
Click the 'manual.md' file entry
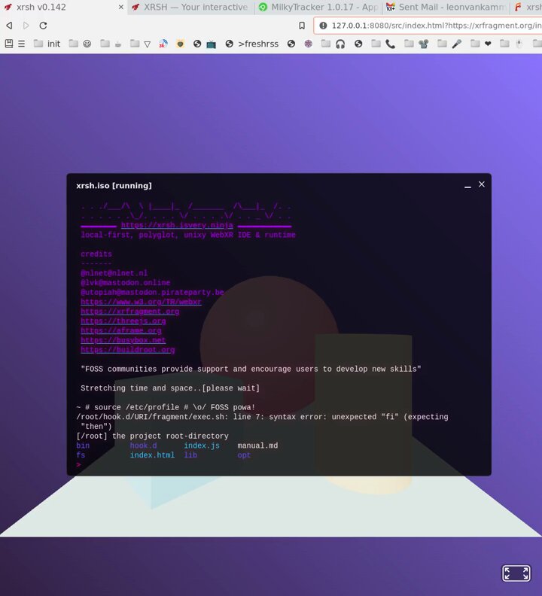pos(257,445)
